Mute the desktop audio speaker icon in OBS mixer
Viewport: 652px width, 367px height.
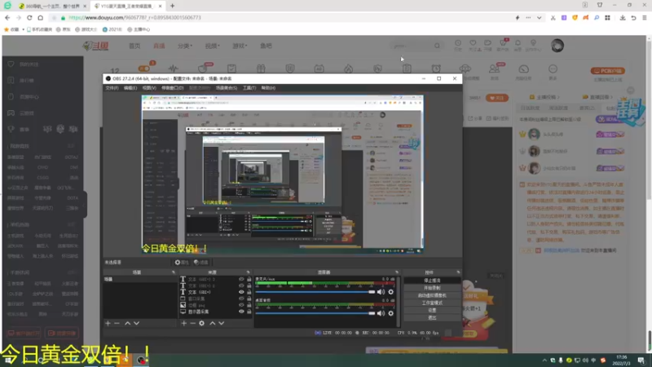pos(381,313)
